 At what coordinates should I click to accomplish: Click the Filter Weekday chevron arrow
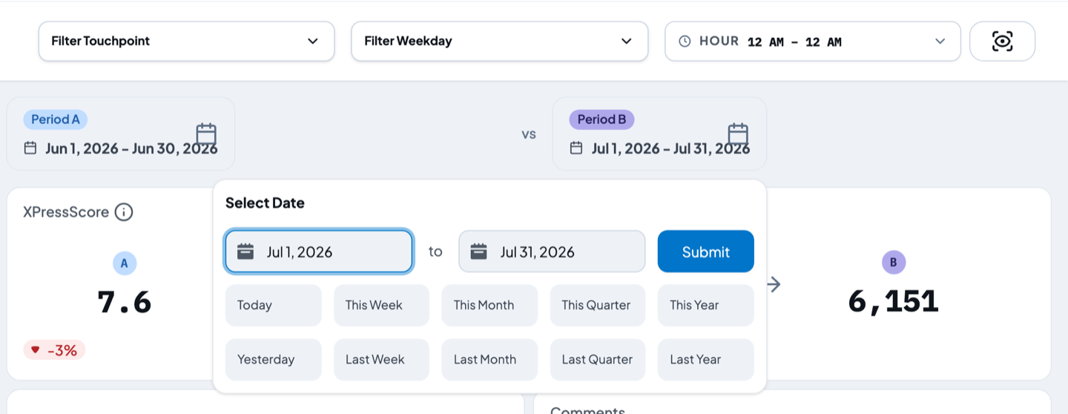(626, 42)
